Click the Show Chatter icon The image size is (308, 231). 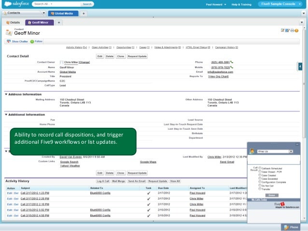point(9,41)
